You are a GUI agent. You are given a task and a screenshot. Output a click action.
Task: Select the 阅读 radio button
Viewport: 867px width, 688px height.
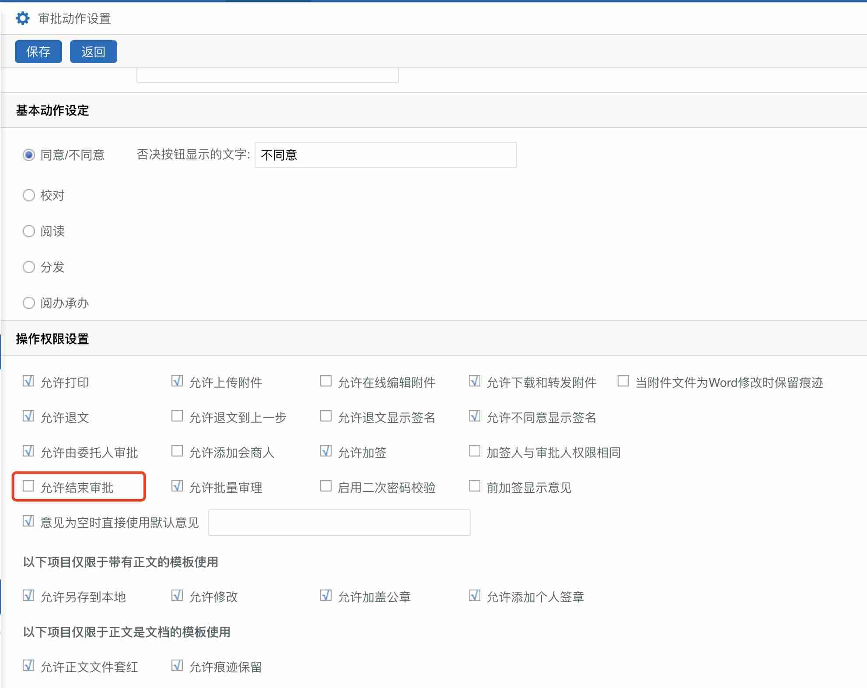pos(29,231)
